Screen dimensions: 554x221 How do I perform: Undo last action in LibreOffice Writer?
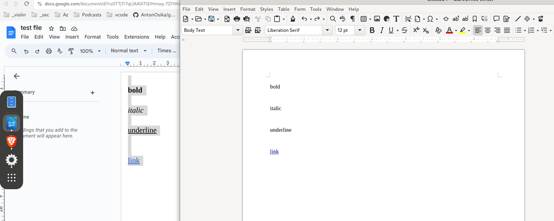[304, 19]
